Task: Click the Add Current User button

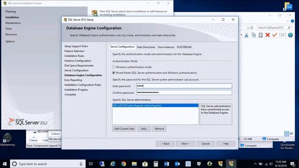Action: pyautogui.click(x=124, y=129)
